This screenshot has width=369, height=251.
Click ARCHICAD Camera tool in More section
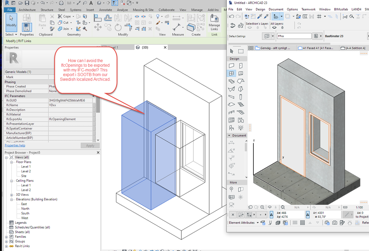point(232,205)
